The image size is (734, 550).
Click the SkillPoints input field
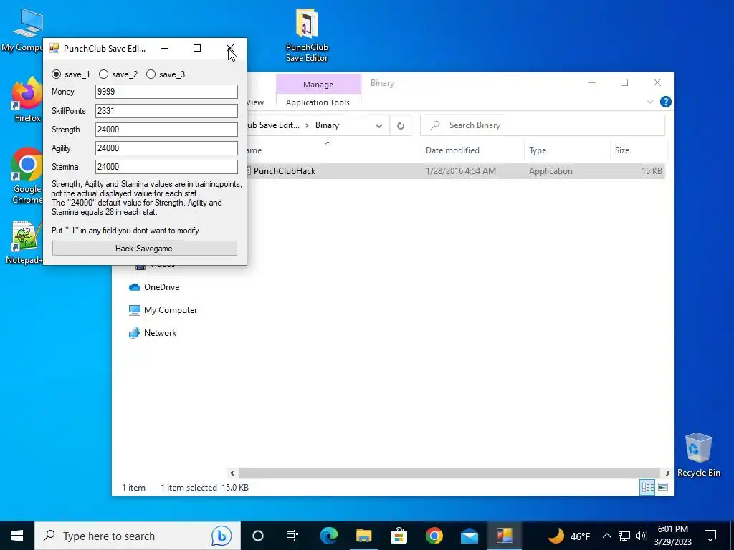coord(166,111)
